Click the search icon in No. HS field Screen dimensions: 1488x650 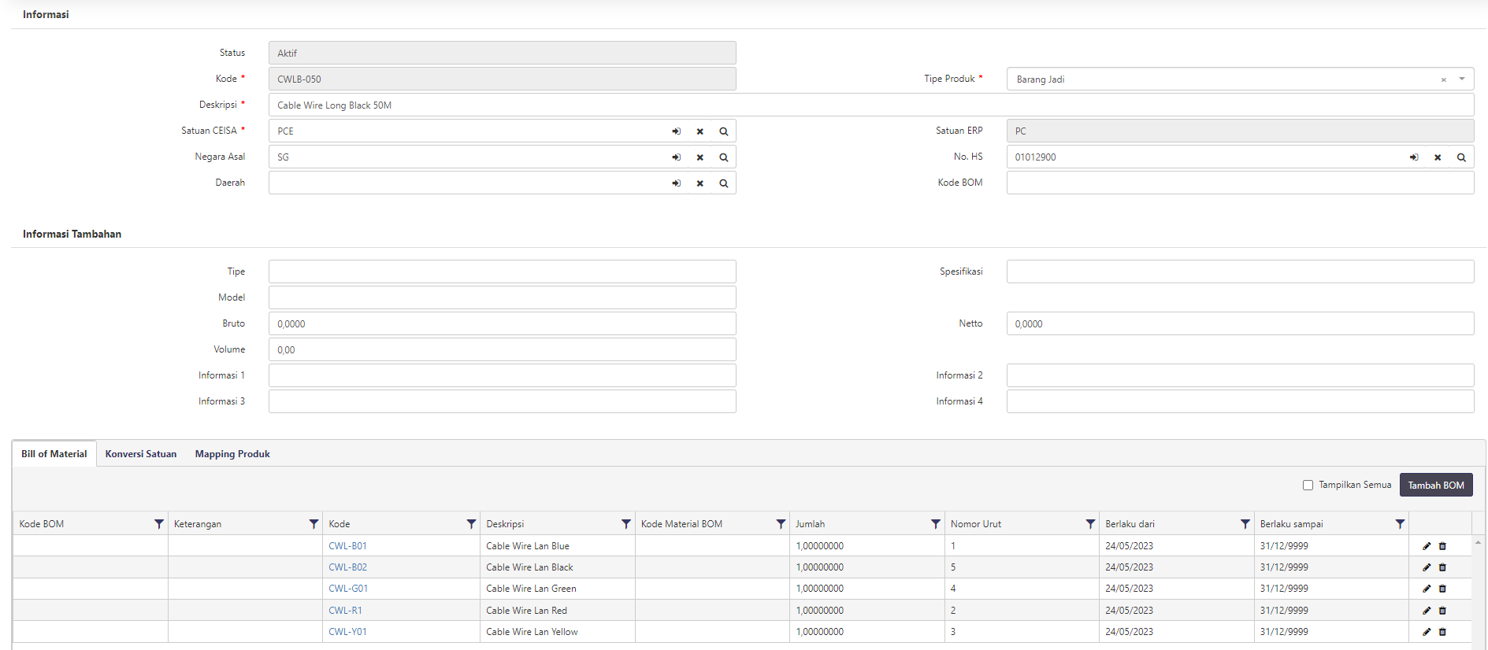1461,157
